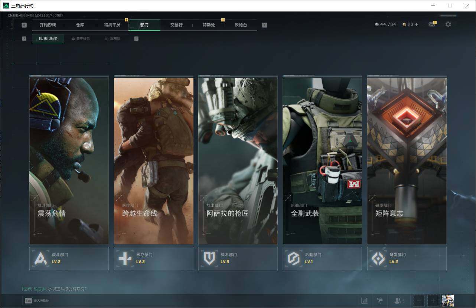Go to the 特战干员 tab
Image resolution: width=476 pixels, height=308 pixels.
pyautogui.click(x=112, y=25)
